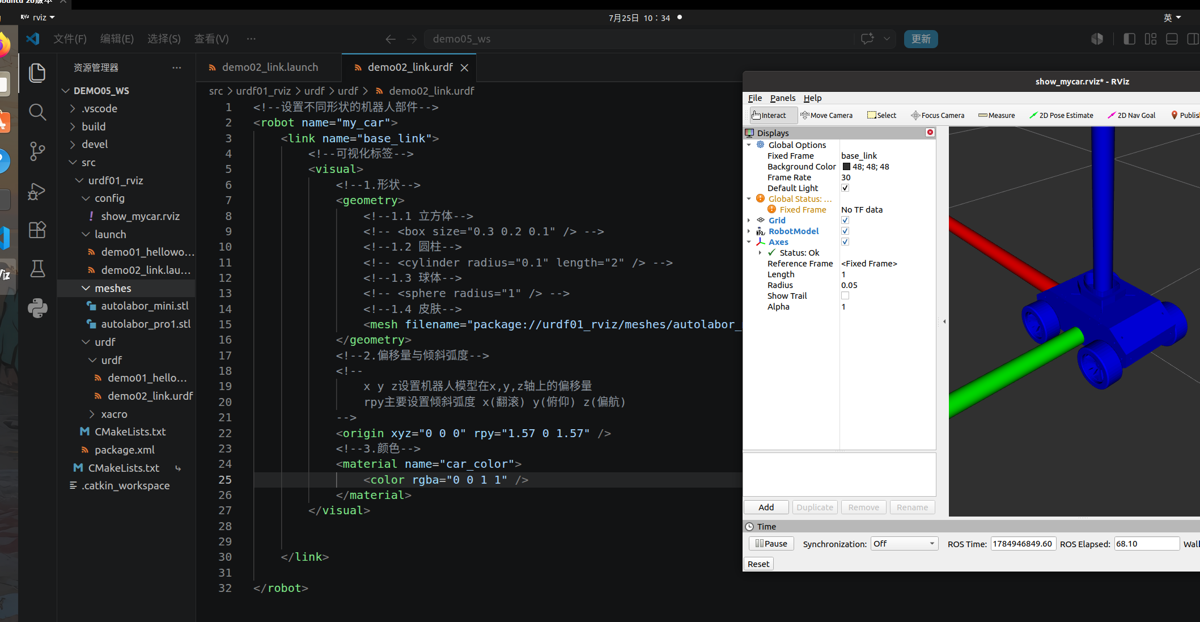Open autolabor_mini.stl in the explorer
The width and height of the screenshot is (1200, 622).
(145, 306)
